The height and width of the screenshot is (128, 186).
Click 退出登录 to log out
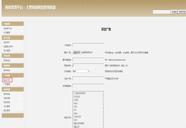(7, 110)
